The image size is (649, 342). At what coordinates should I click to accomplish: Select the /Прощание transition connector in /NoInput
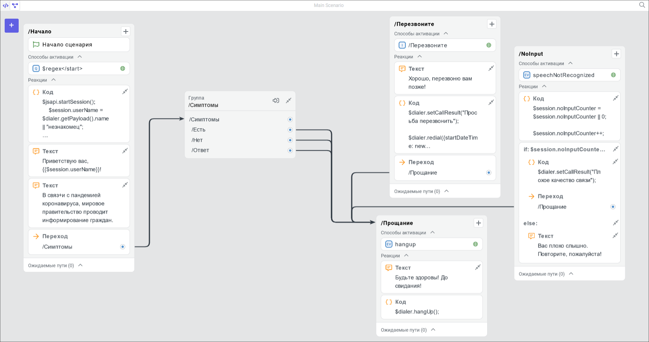point(613,207)
